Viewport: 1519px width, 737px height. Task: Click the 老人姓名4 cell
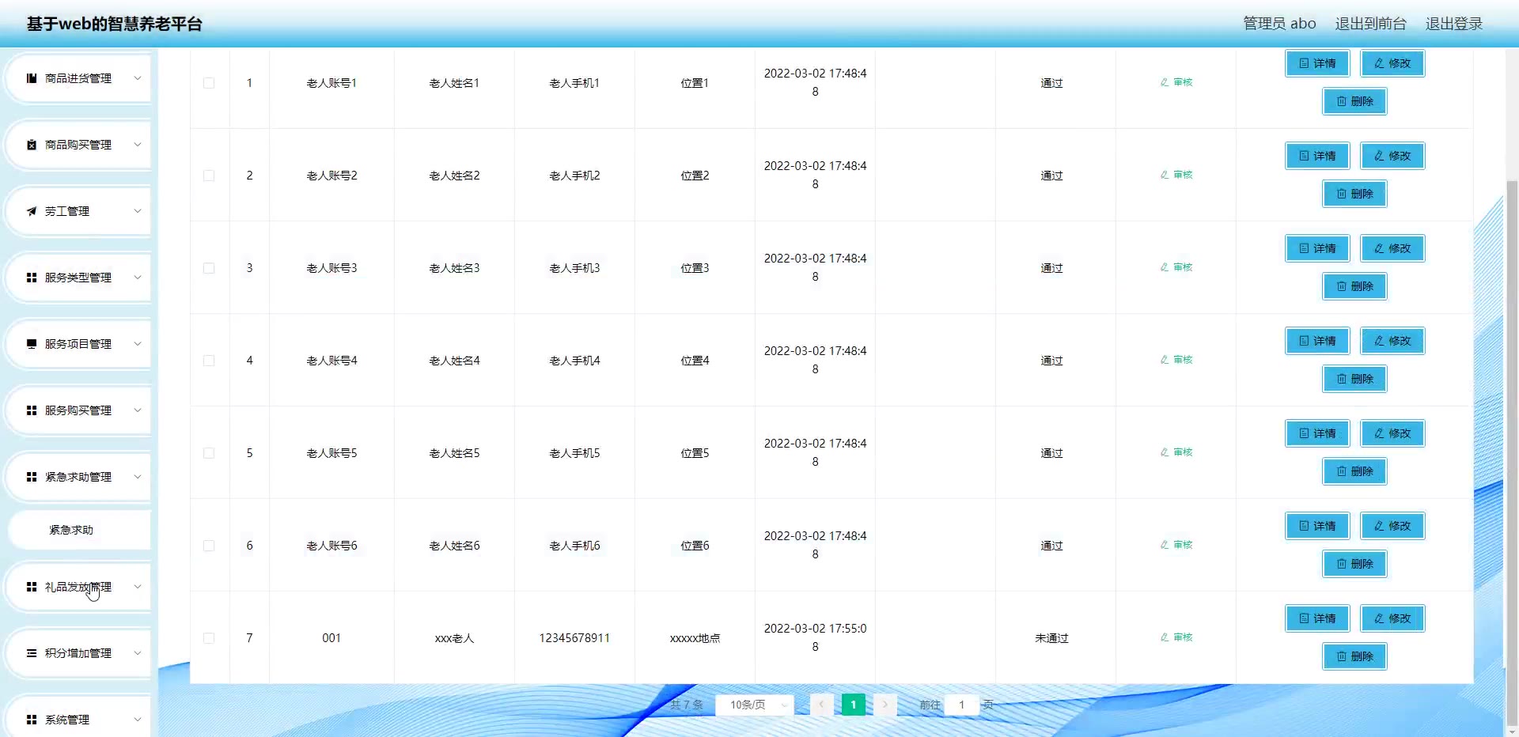coord(454,361)
